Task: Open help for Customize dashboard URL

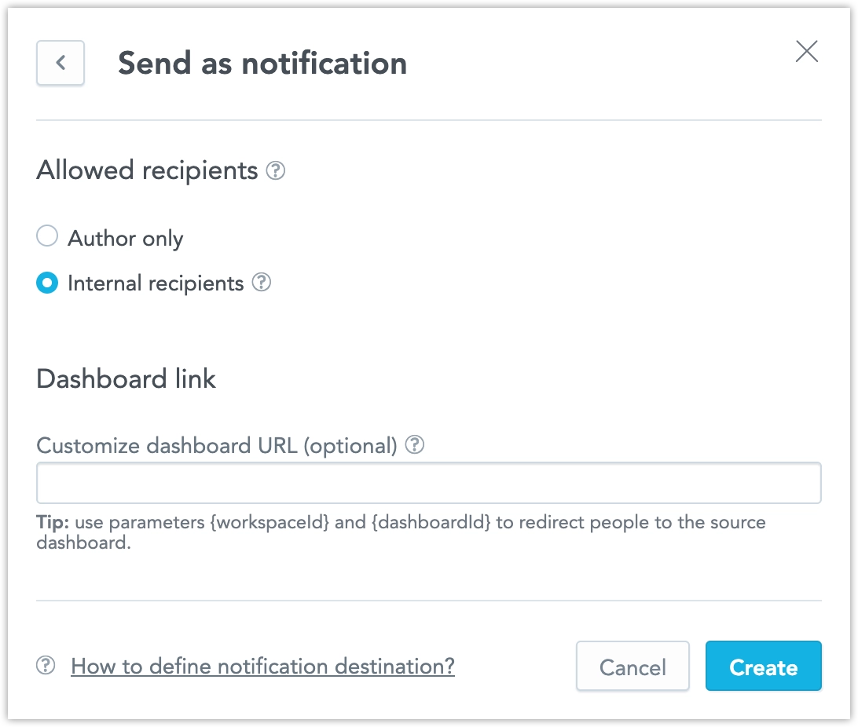Action: tap(416, 444)
